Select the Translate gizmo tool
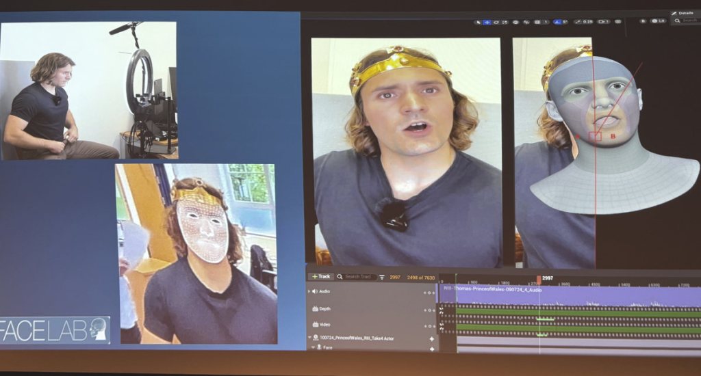 487,22
